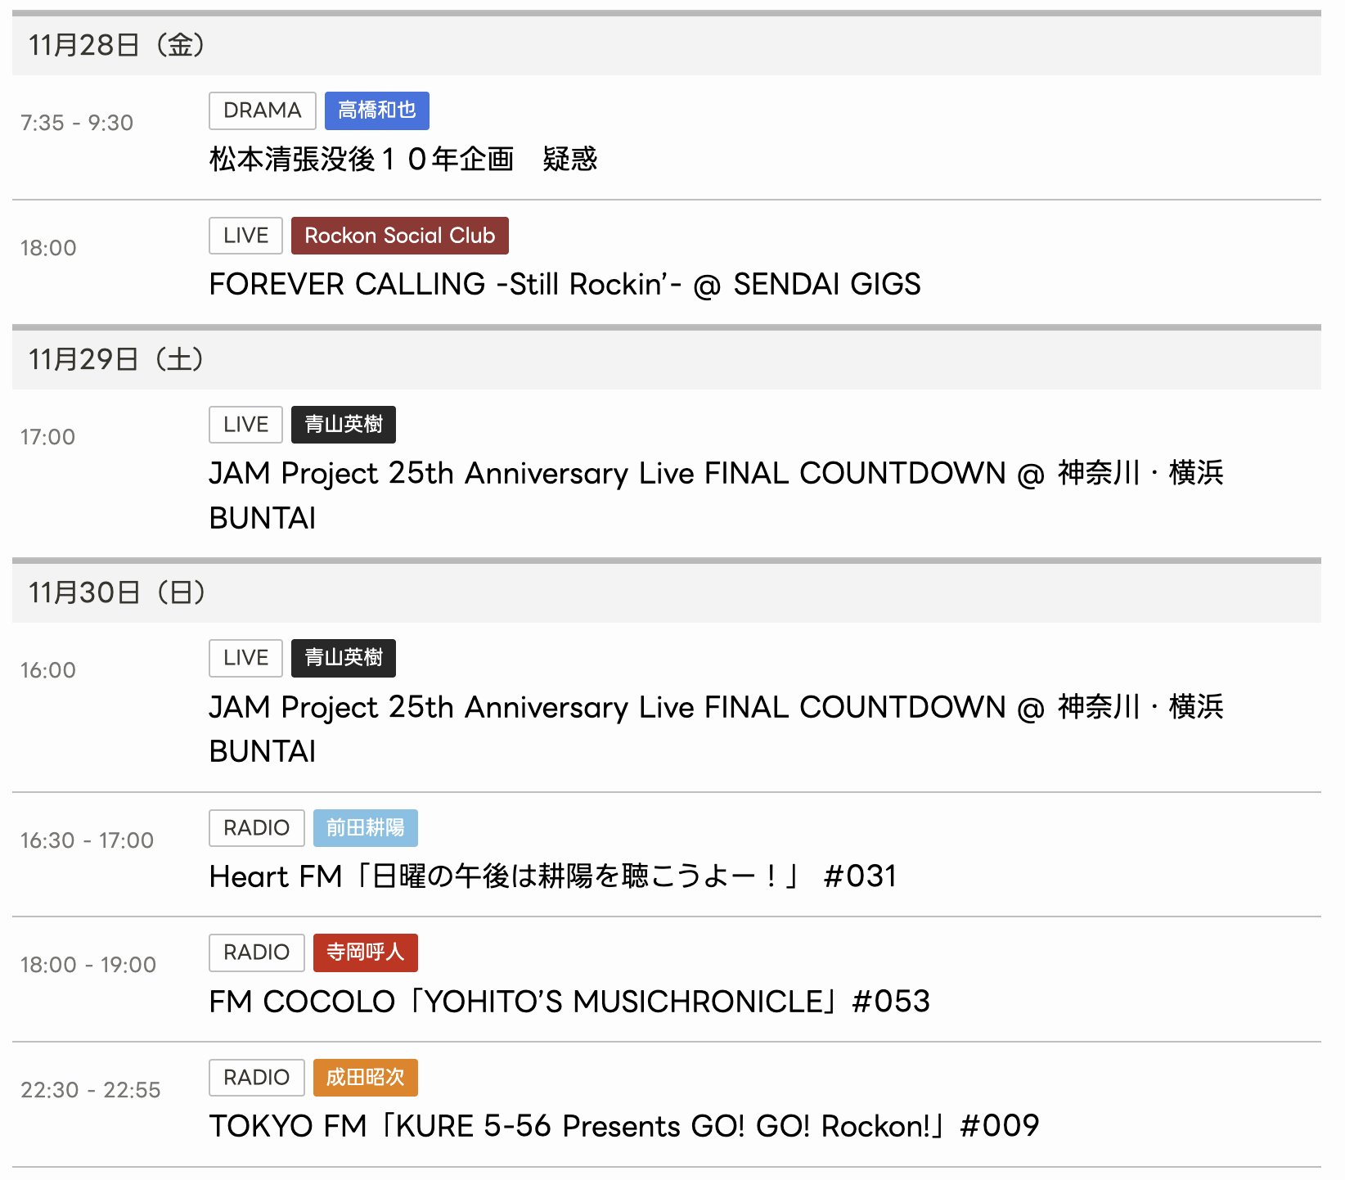Click the 高橋和也 artist tag

[376, 110]
